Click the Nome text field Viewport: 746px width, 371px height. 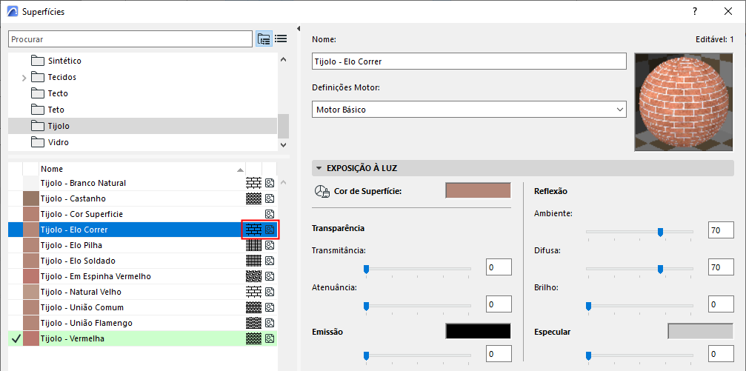click(469, 61)
